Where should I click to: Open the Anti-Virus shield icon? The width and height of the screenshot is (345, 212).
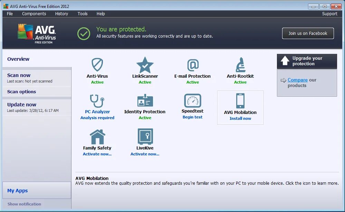click(97, 65)
